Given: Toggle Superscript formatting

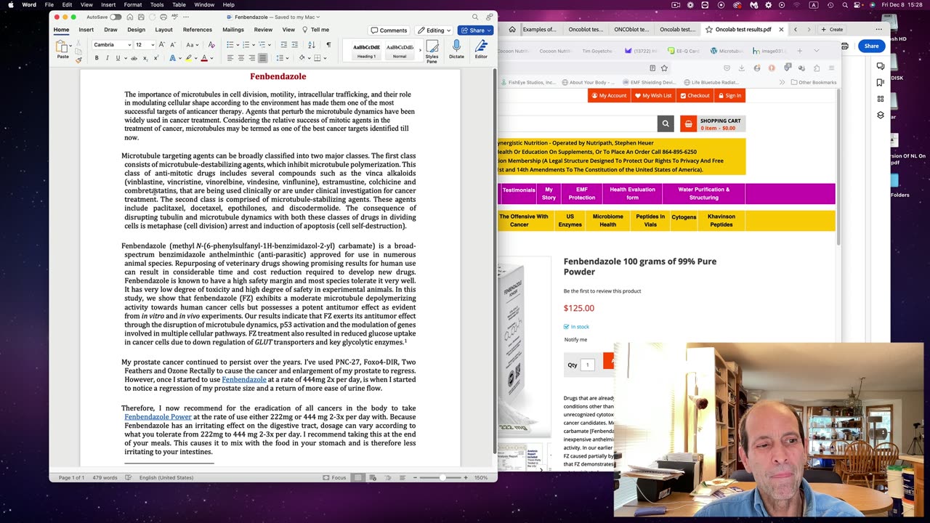Looking at the screenshot, I should click(x=156, y=58).
